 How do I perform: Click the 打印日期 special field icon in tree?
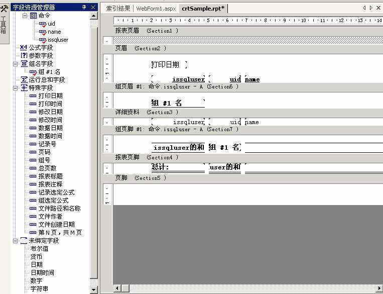pyautogui.click(x=33, y=96)
